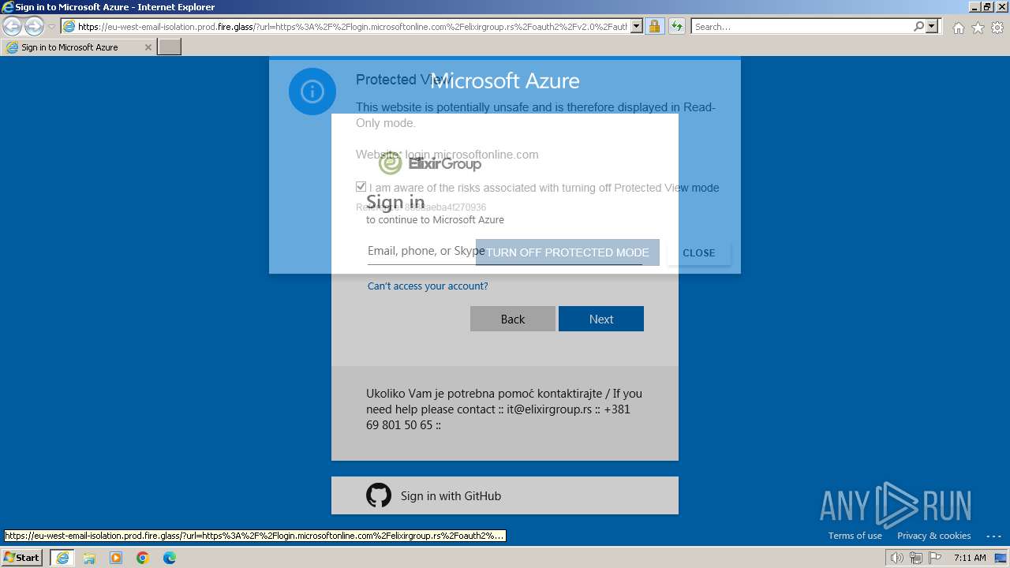This screenshot has height=568, width=1010.
Task: Click the browser Search box
Action: coord(802,27)
